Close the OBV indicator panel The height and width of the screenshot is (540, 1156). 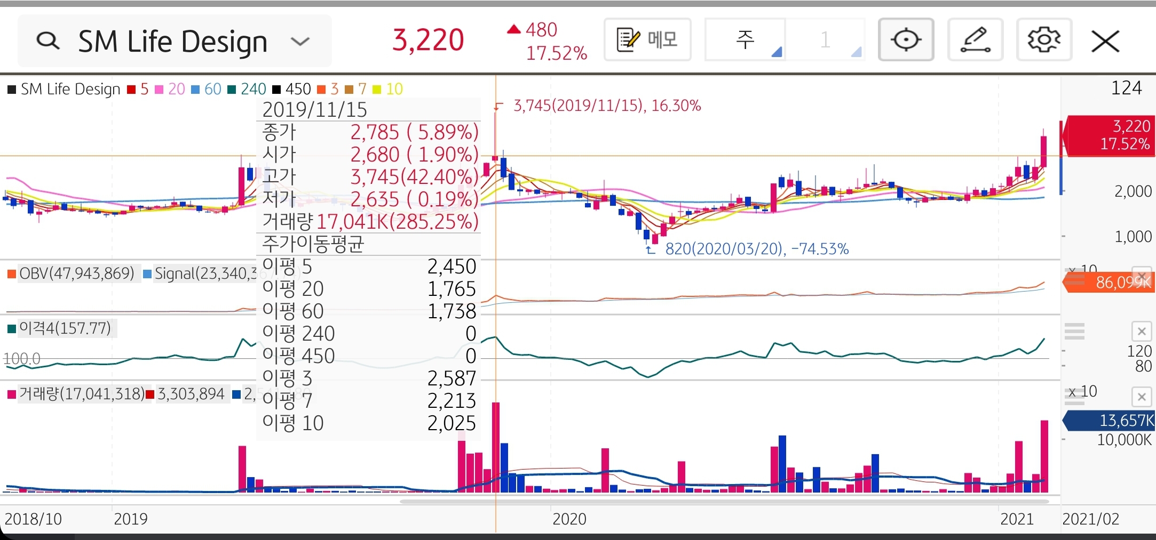point(1142,276)
